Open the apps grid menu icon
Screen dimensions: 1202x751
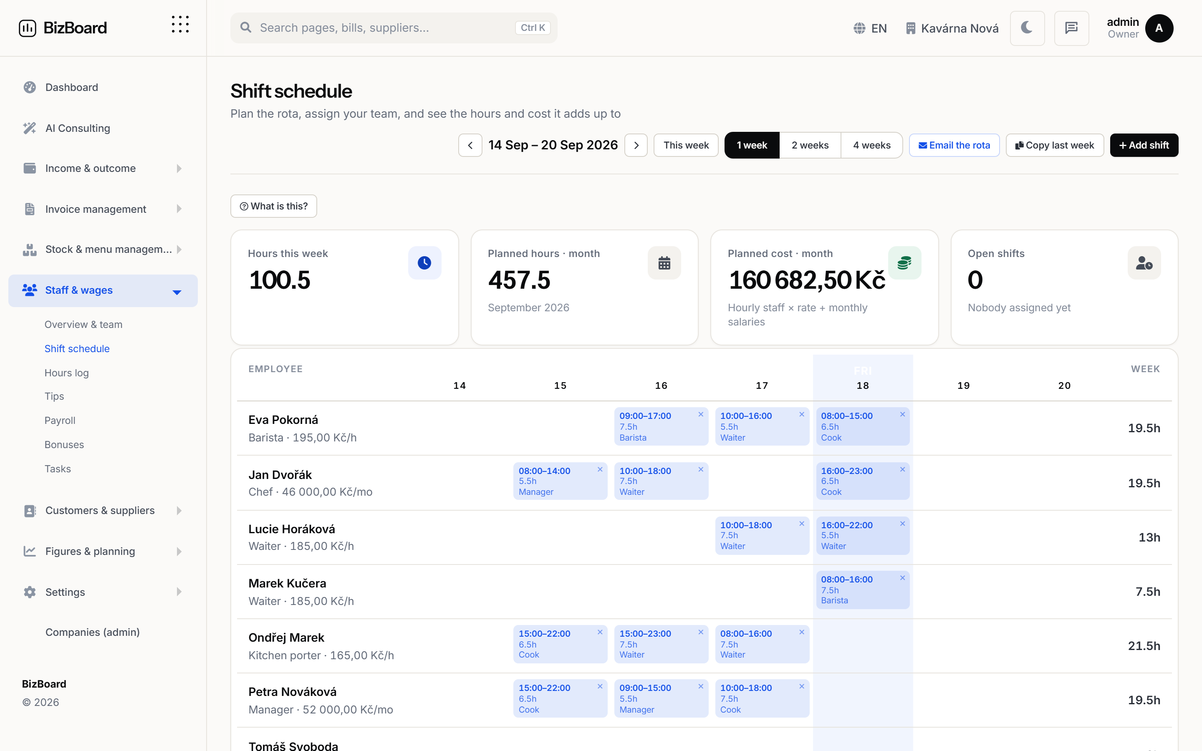point(180,25)
